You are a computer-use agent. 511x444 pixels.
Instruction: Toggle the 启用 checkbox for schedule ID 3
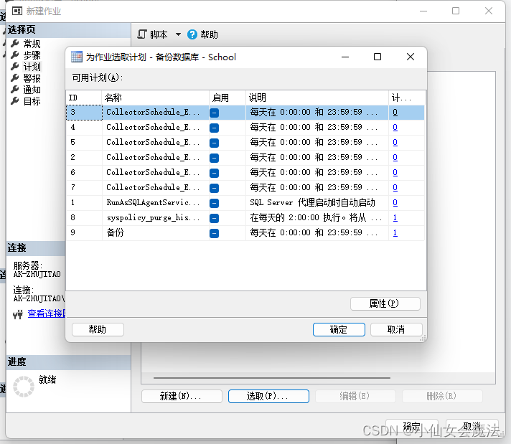pos(214,113)
